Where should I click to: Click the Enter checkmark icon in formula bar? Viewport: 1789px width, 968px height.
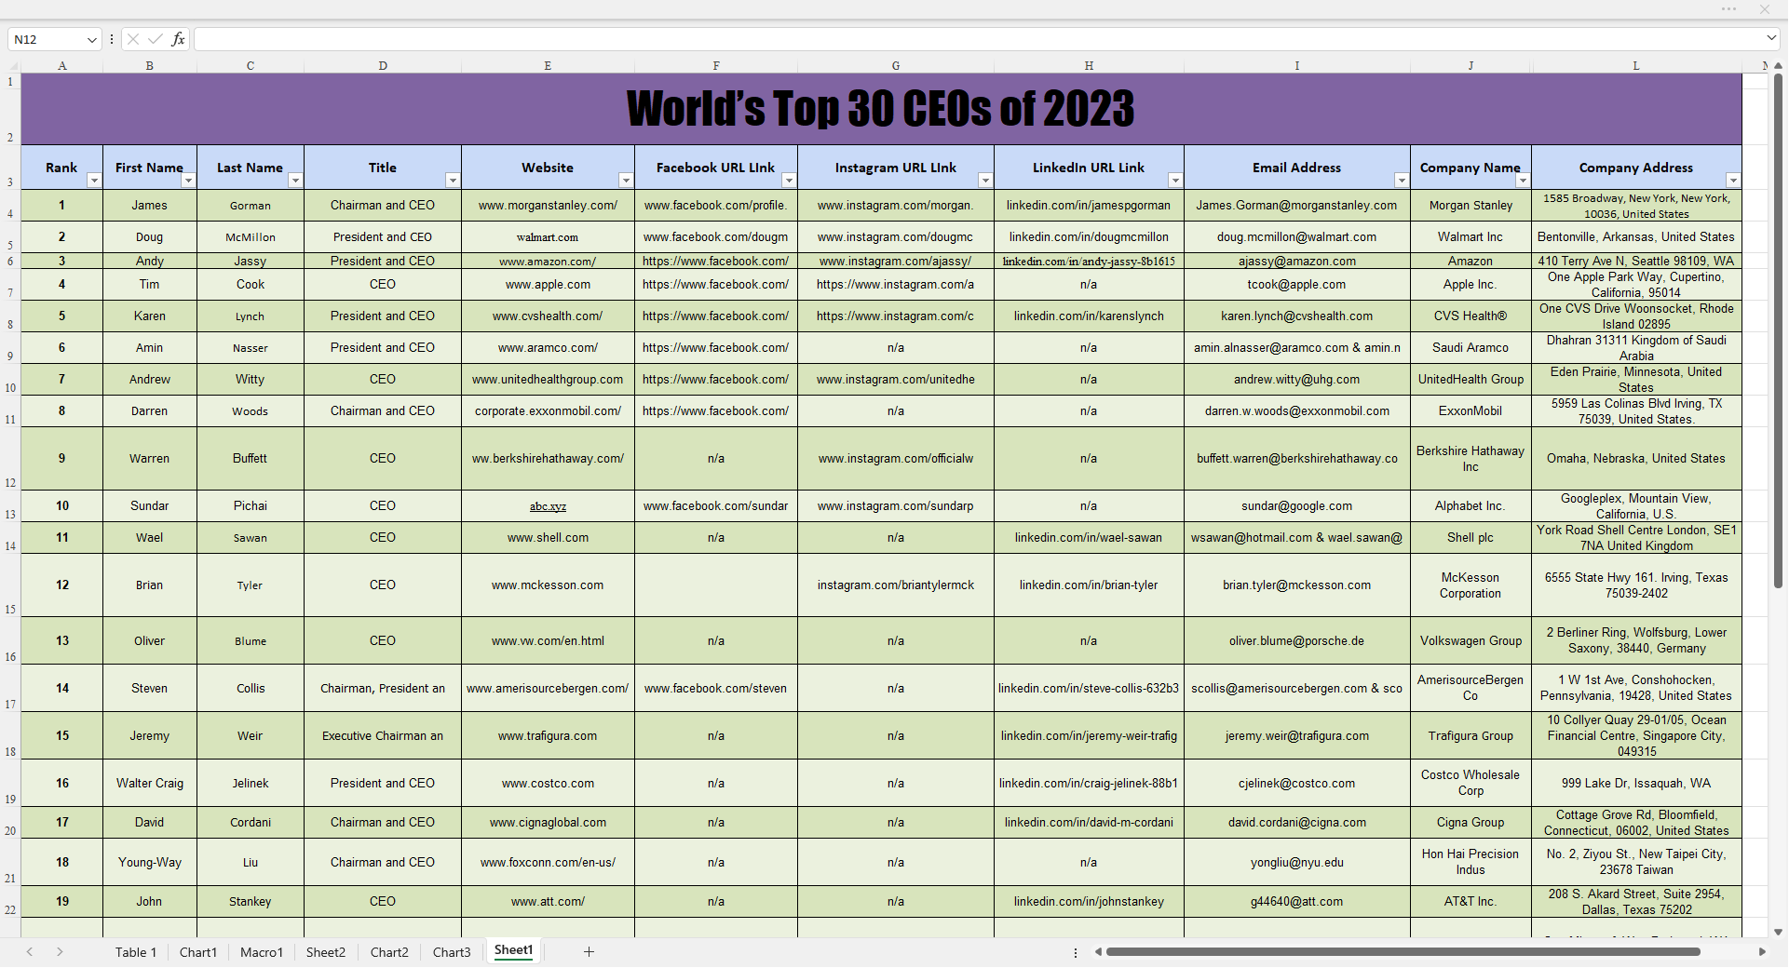coord(156,39)
